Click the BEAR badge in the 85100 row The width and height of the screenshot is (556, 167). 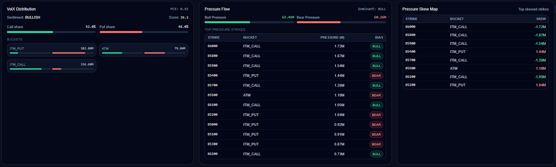point(376,134)
